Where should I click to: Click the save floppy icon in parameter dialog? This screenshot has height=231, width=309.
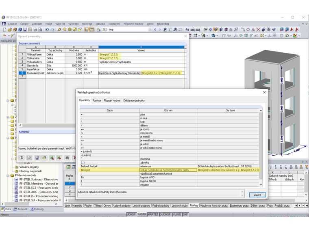coord(37,158)
